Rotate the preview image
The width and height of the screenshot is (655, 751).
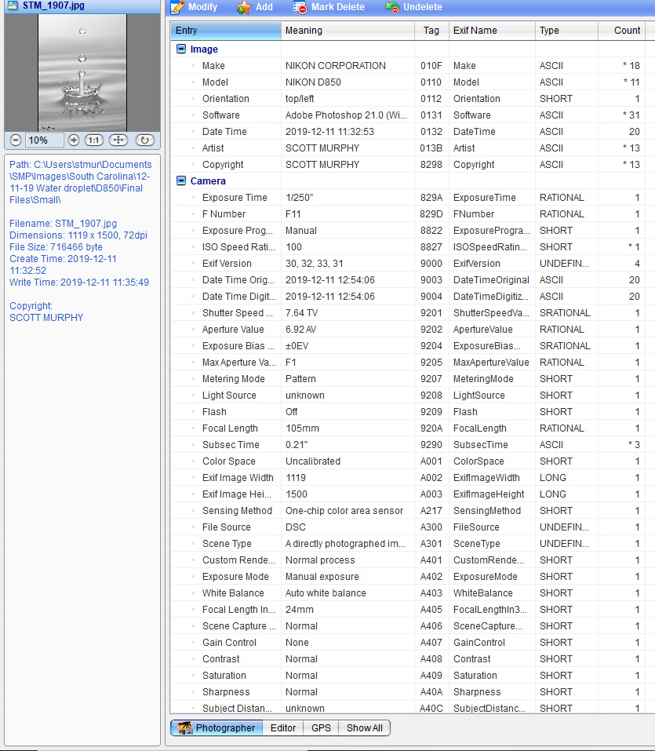coord(144,140)
